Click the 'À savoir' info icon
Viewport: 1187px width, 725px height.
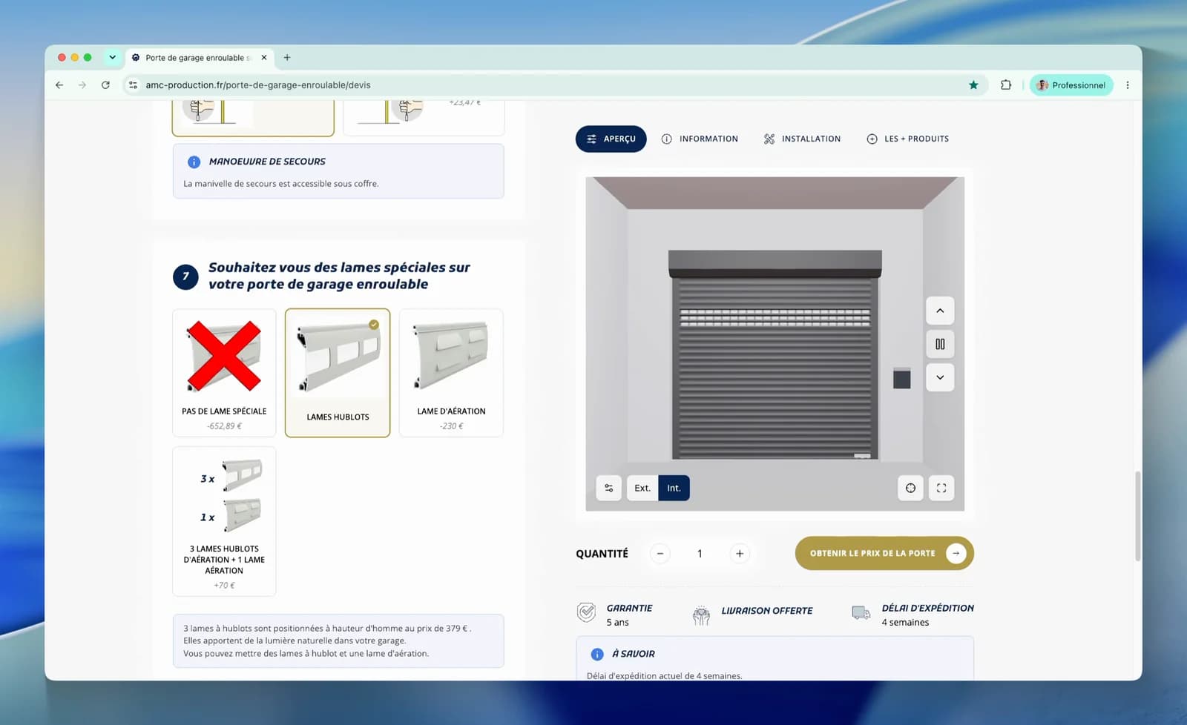[597, 654]
